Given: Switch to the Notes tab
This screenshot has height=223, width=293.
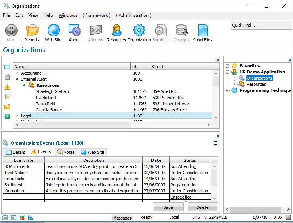Looking at the screenshot, I should 66,152.
